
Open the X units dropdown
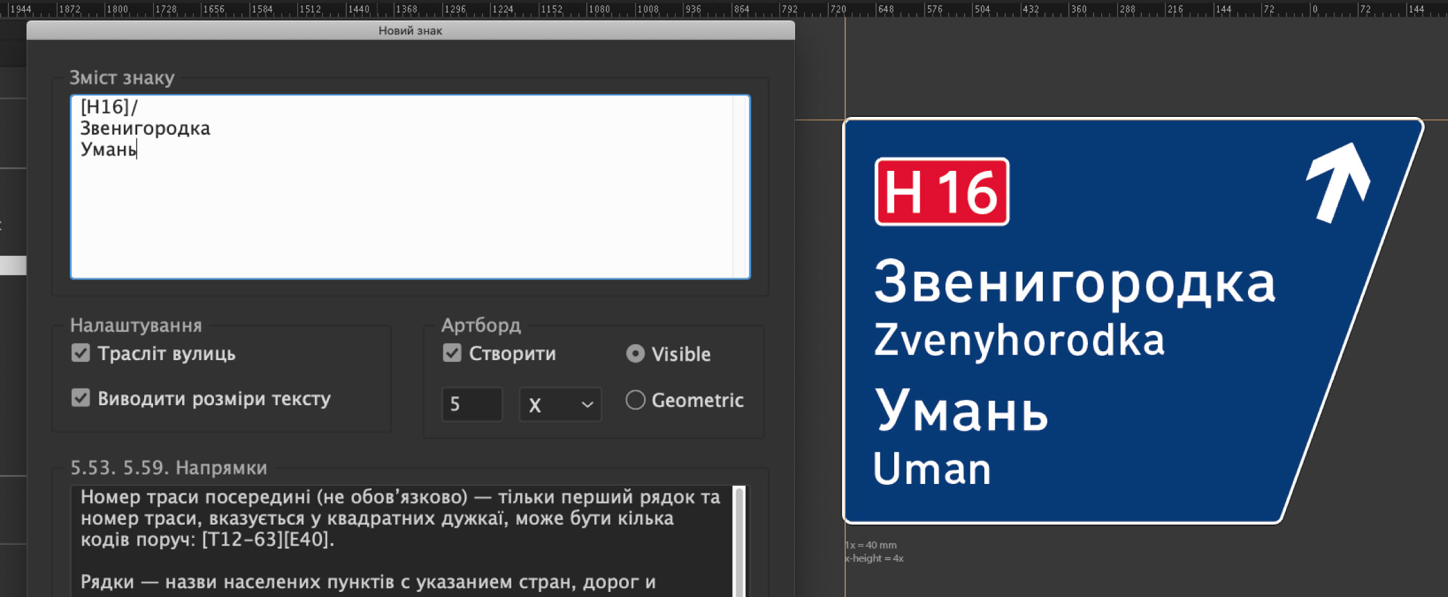560,405
